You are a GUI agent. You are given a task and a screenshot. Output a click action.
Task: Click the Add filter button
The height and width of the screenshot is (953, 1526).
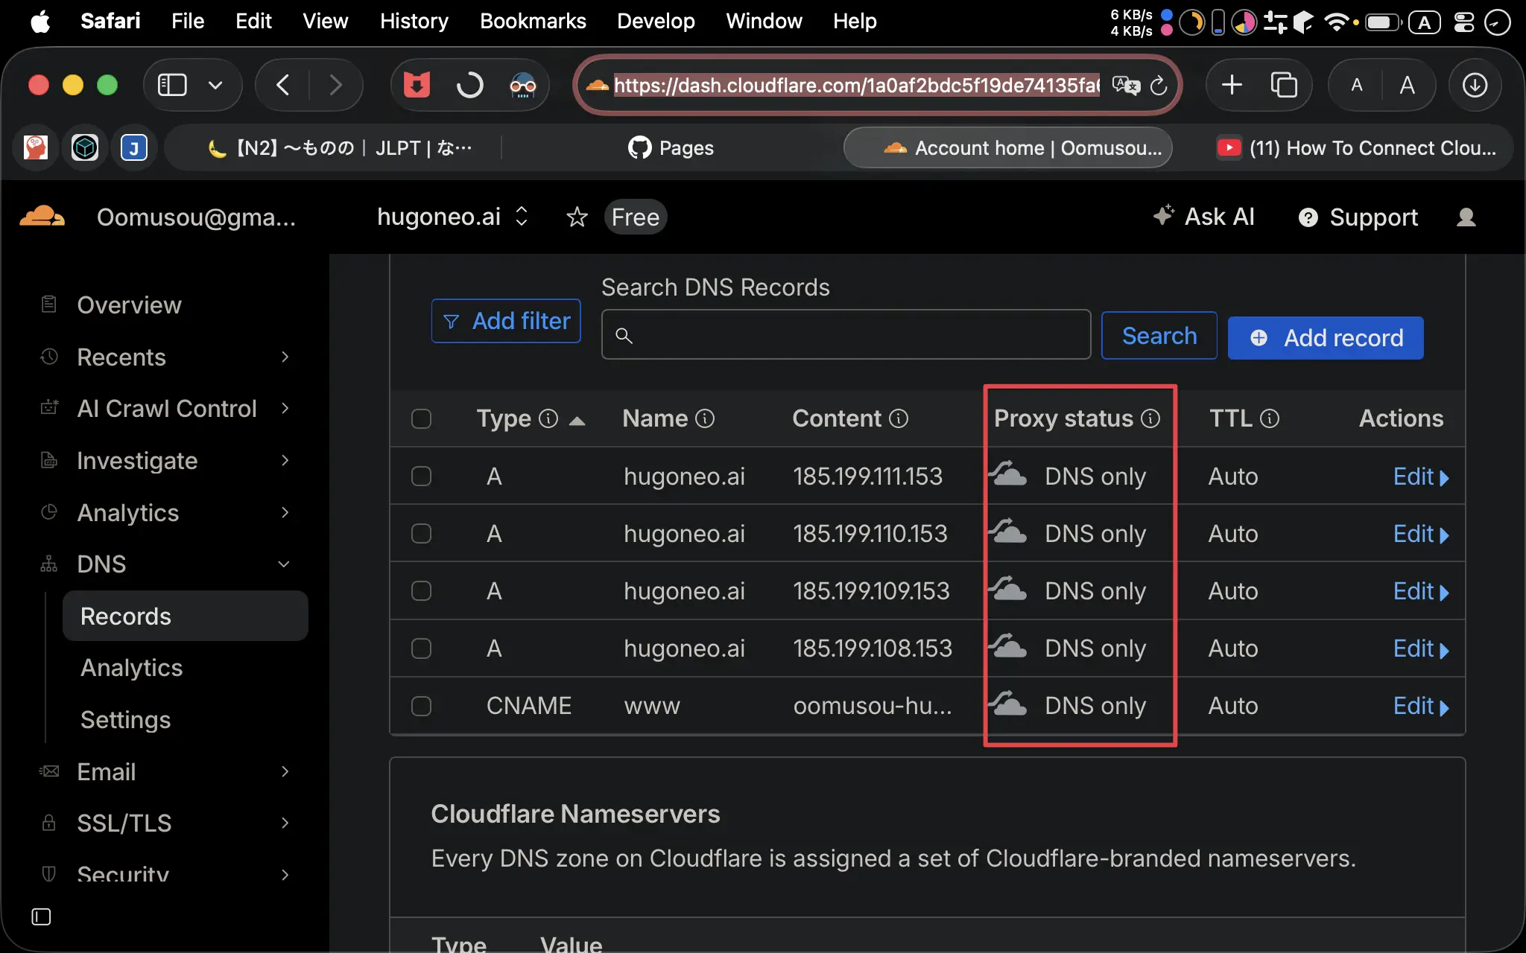click(506, 321)
